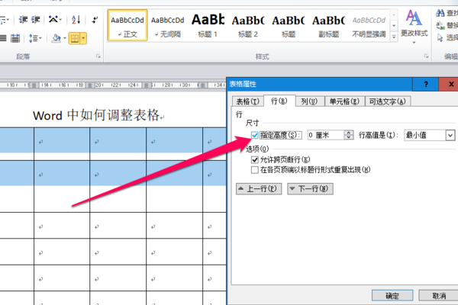
Task: Click the document title text
Action: pyautogui.click(x=96, y=115)
